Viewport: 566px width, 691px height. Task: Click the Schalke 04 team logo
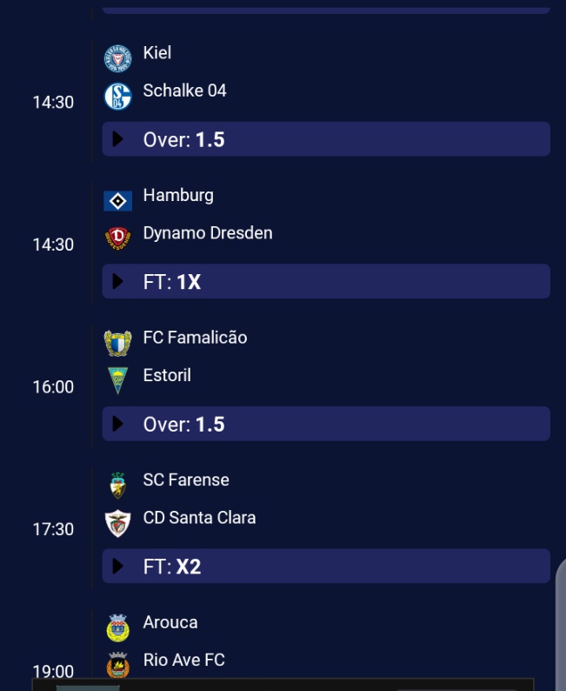click(117, 96)
